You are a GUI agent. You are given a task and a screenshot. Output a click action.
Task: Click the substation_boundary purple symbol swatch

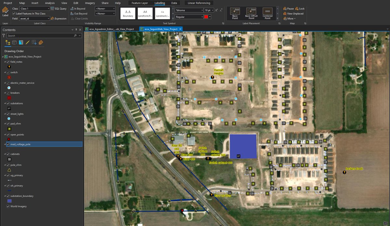9,201
